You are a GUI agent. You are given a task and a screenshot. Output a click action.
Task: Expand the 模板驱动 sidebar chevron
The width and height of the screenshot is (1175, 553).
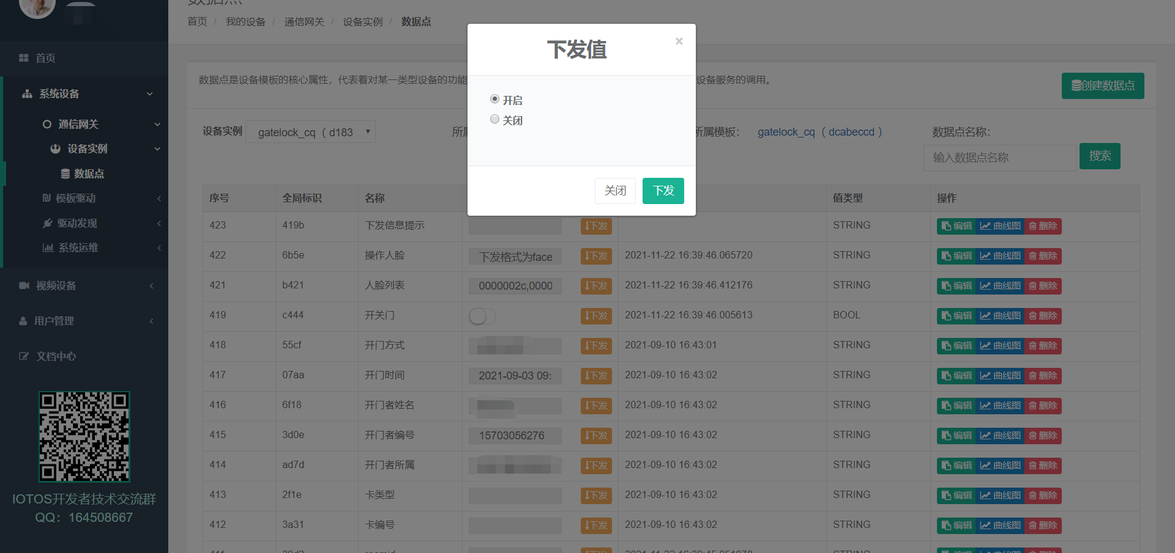coord(159,199)
